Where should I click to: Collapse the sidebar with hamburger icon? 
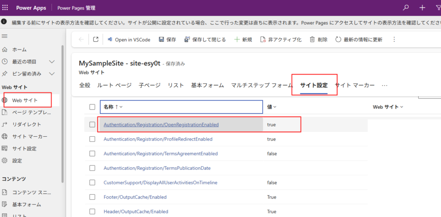[x=5, y=36]
